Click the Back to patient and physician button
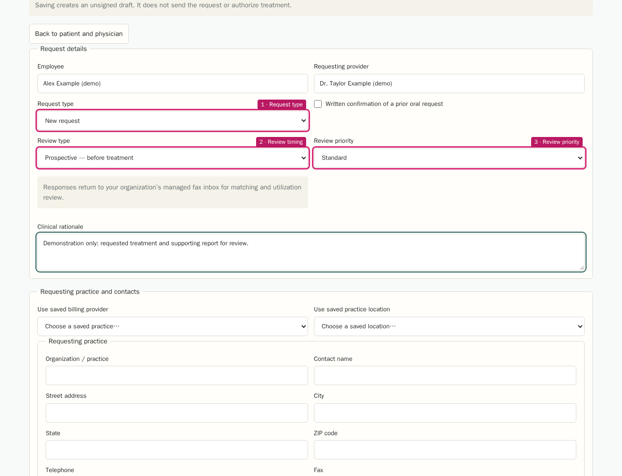The height and width of the screenshot is (476, 622). [x=79, y=34]
